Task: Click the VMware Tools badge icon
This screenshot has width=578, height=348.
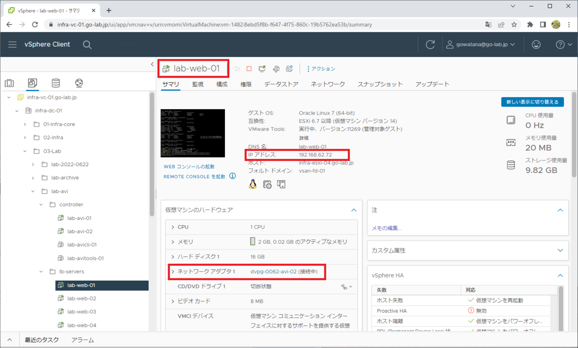Action: (x=281, y=184)
